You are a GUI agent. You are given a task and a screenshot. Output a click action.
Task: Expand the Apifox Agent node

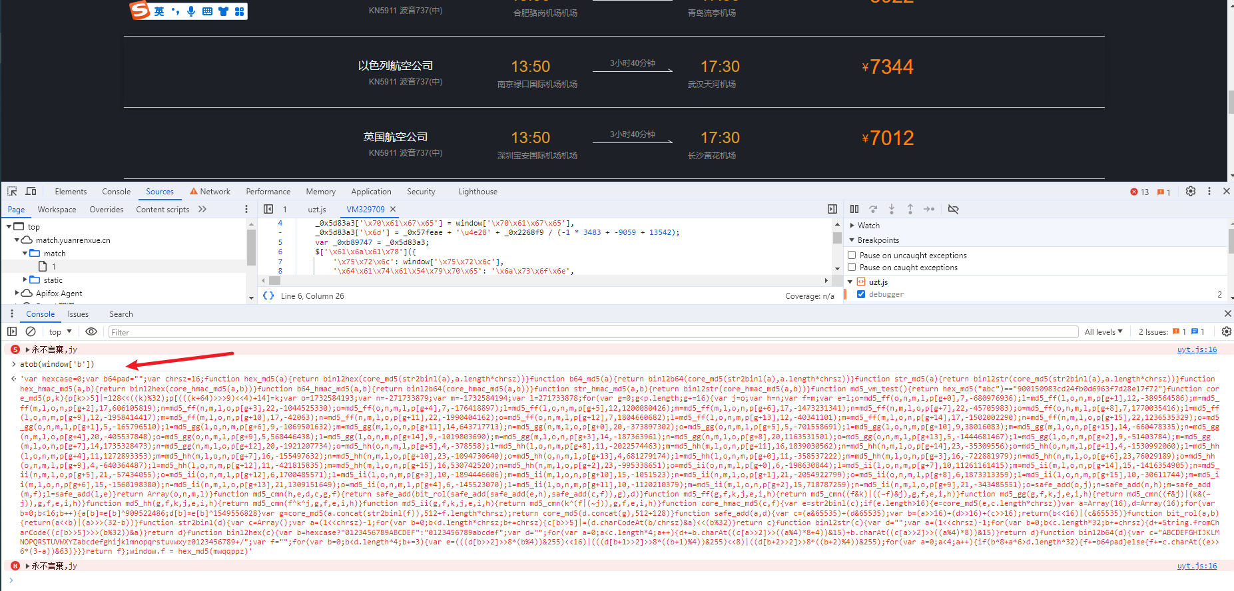point(17,294)
